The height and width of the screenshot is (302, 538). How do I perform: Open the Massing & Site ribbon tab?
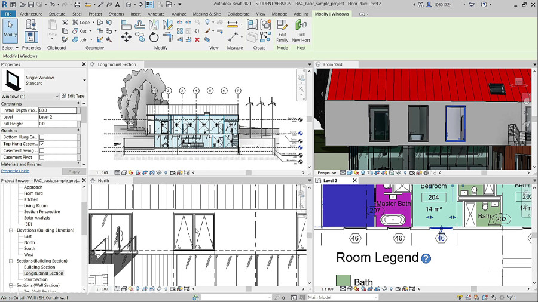[x=207, y=14]
